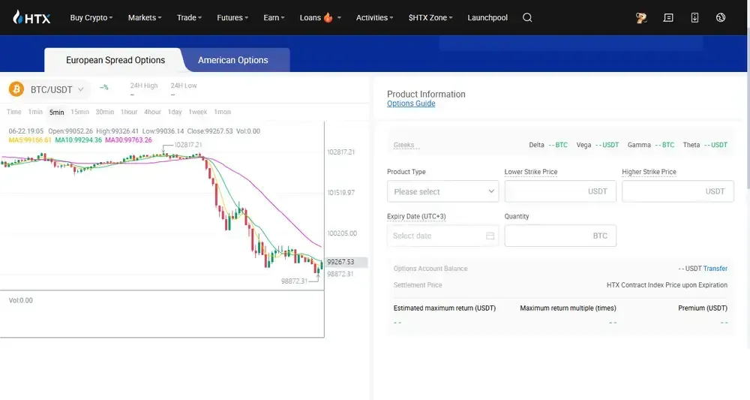Select the 4hour chart interval
This screenshot has height=400, width=750.
click(152, 112)
